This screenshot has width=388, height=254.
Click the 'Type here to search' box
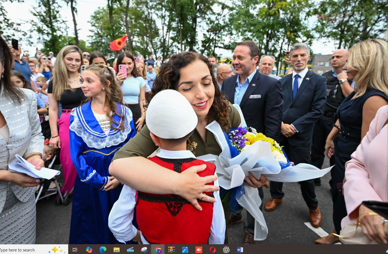click(22, 250)
